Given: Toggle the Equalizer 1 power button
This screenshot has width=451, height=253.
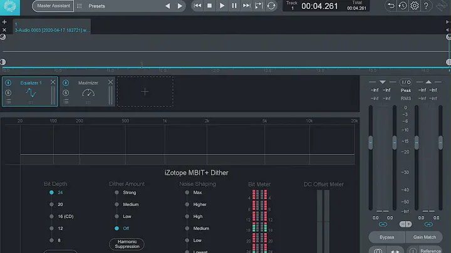Looking at the screenshot, I should point(8,83).
